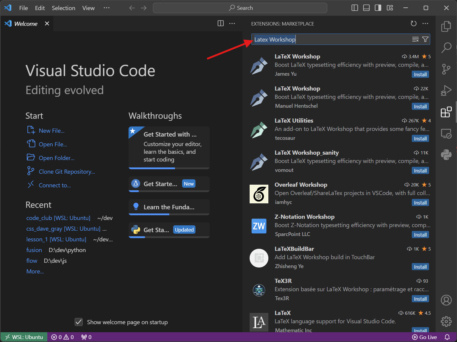This screenshot has width=457, height=342.
Task: Uncheck Show welcome page on startup
Action: 79,322
